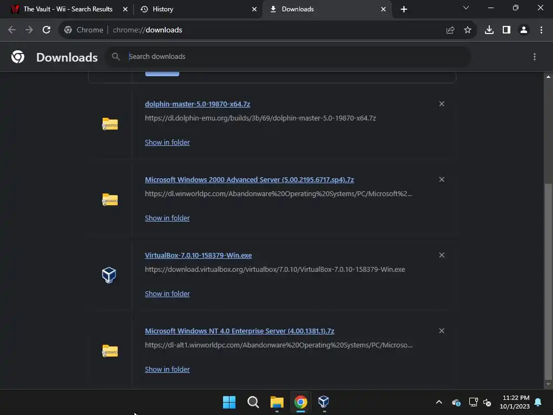Toggle the browser side panel icon
Image resolution: width=553 pixels, height=415 pixels.
click(506, 30)
